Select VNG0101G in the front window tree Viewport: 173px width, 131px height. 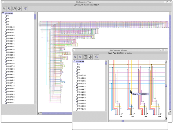[82, 86]
